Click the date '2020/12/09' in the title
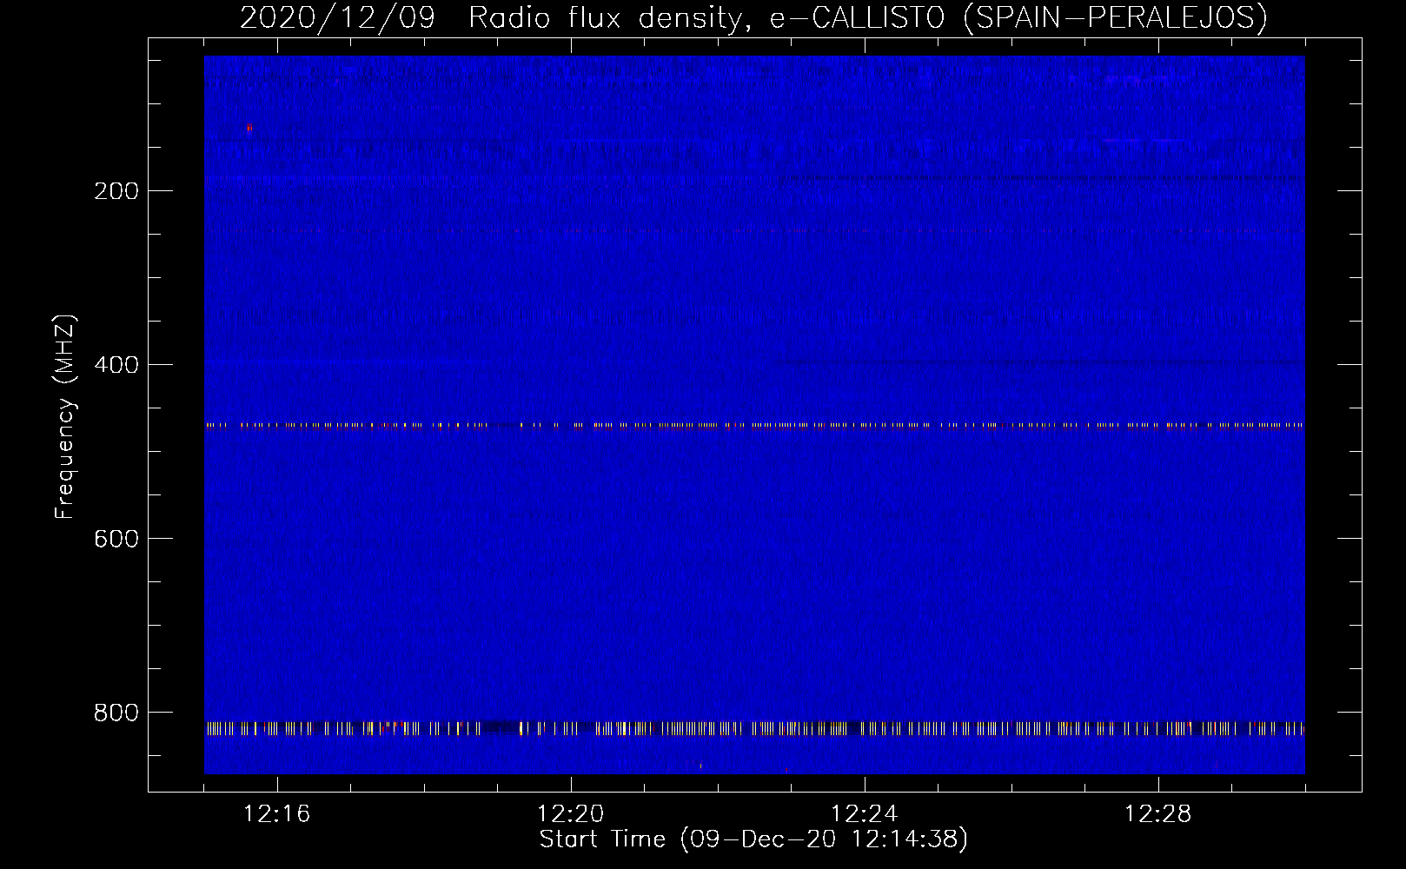The image size is (1406, 869). 337,18
